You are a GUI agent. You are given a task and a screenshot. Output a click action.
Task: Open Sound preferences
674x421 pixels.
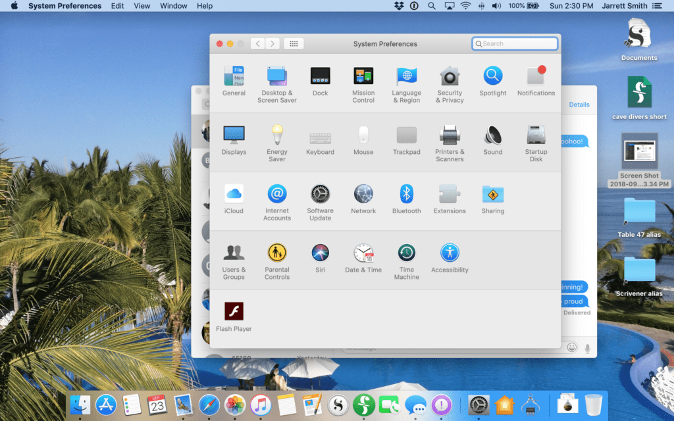492,139
